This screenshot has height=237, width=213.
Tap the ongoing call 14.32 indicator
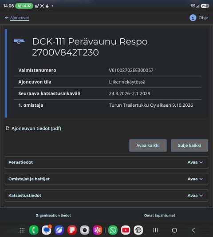point(24,6)
